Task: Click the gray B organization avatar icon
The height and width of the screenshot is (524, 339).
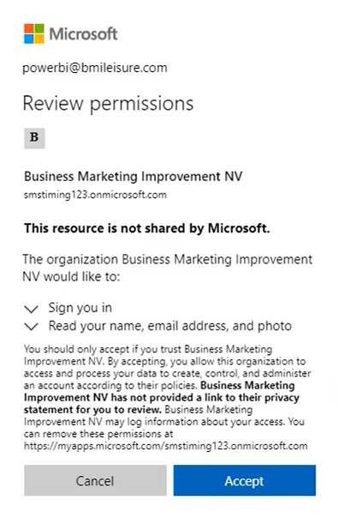Action: 35,138
